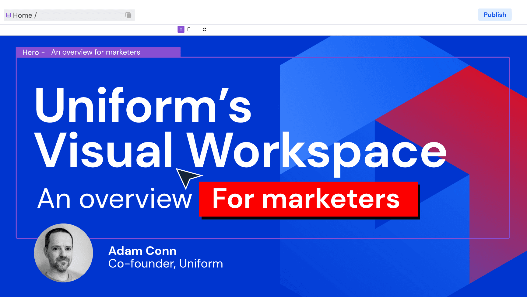Click the "Co-founder, Uniform" caption
The width and height of the screenshot is (527, 297).
tap(165, 264)
